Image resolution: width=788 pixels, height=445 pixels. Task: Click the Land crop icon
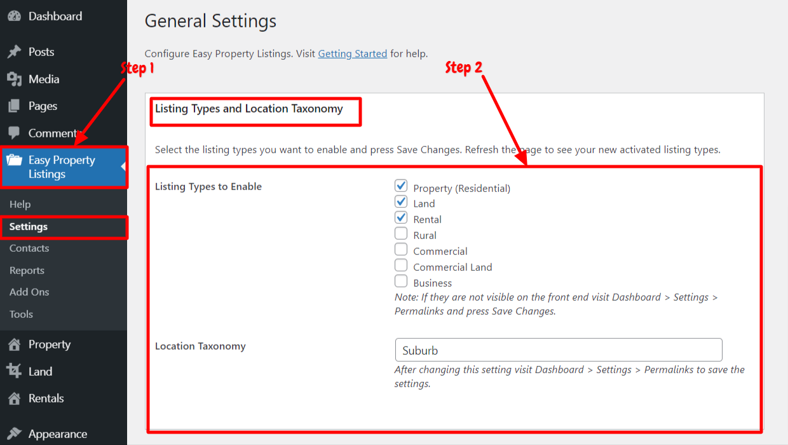pos(14,372)
